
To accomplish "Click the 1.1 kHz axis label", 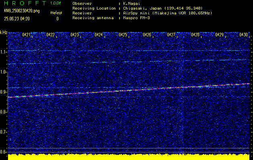I will pyautogui.click(x=3, y=52).
